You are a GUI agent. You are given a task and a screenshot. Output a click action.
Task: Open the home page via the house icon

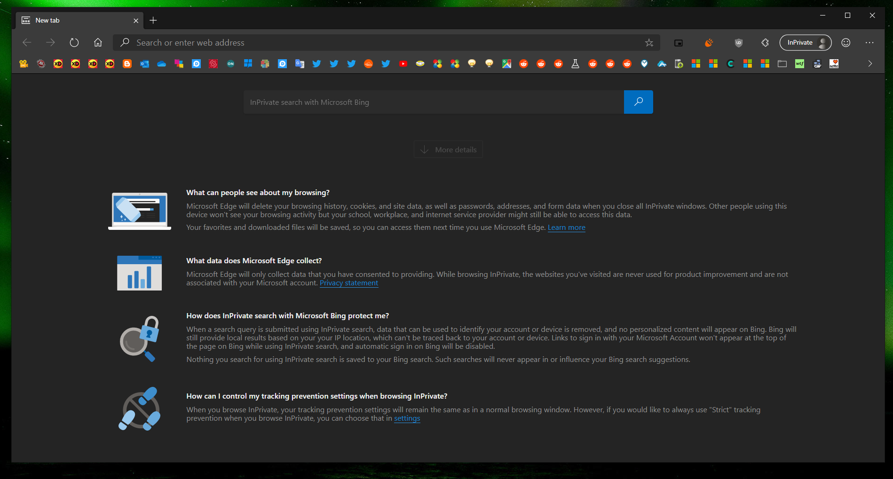[x=98, y=43]
